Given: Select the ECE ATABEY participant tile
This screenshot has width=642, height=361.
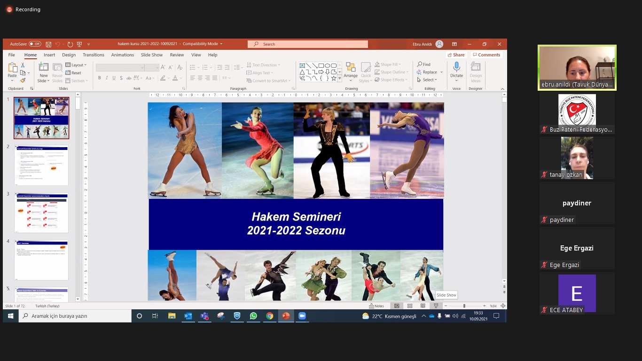Looking at the screenshot, I should [x=577, y=293].
